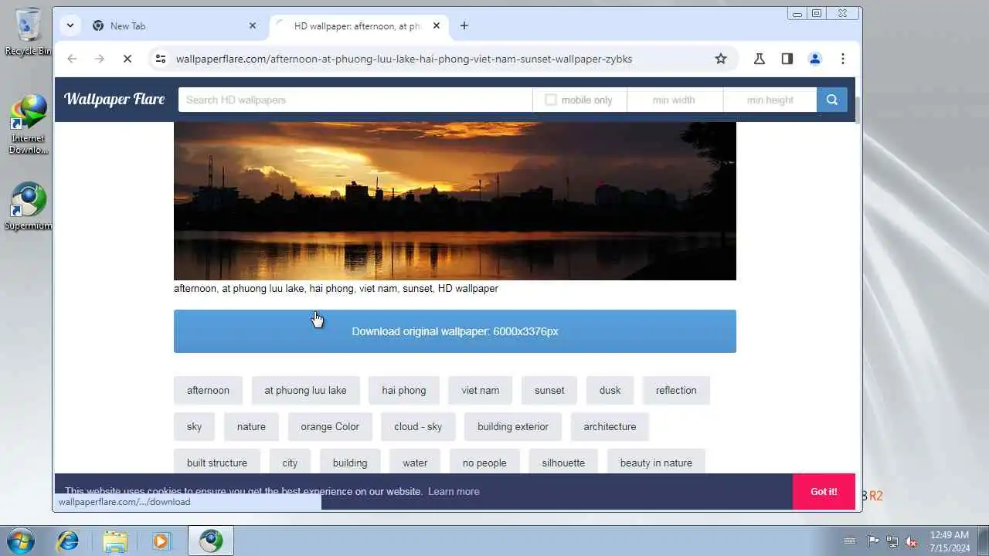Open Internet Download Manager desktop icon
The height and width of the screenshot is (556, 989).
pos(28,124)
